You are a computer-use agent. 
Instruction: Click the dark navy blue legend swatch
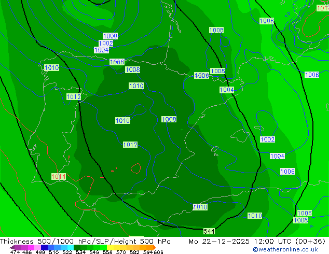point(44,247)
